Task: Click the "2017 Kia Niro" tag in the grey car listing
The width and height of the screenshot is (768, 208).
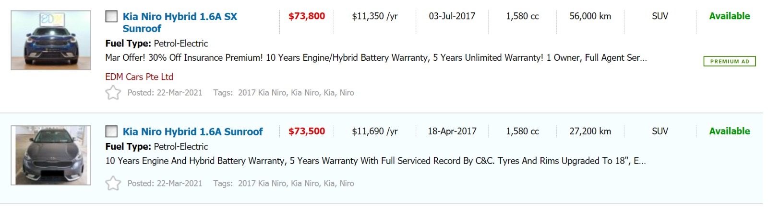Action: [x=263, y=184]
